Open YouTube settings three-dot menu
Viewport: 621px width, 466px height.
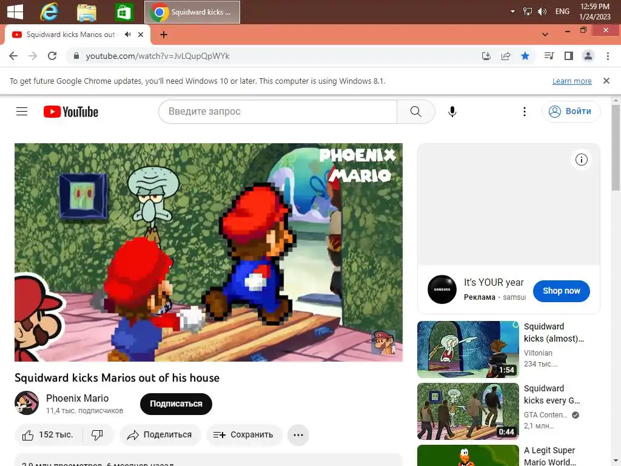click(x=525, y=112)
